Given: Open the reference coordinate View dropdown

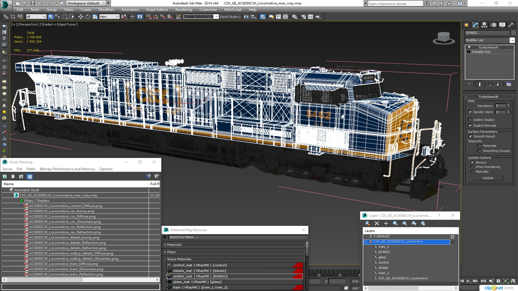Looking at the screenshot, I should tap(109, 17).
